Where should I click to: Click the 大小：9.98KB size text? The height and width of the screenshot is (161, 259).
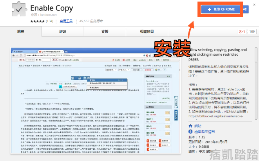click(x=199, y=147)
